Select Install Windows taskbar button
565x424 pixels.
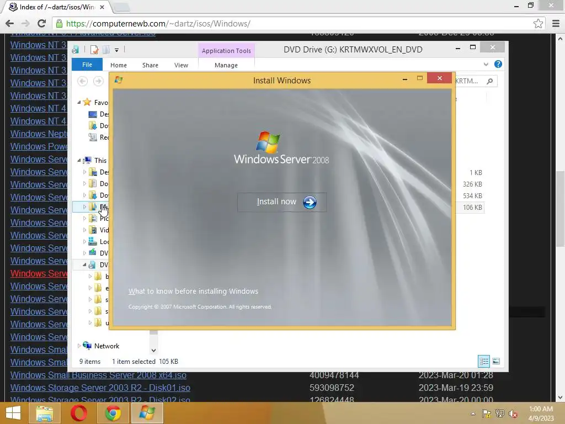[147, 413]
